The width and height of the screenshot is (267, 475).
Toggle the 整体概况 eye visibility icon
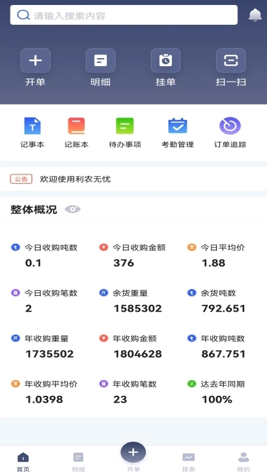point(73,209)
